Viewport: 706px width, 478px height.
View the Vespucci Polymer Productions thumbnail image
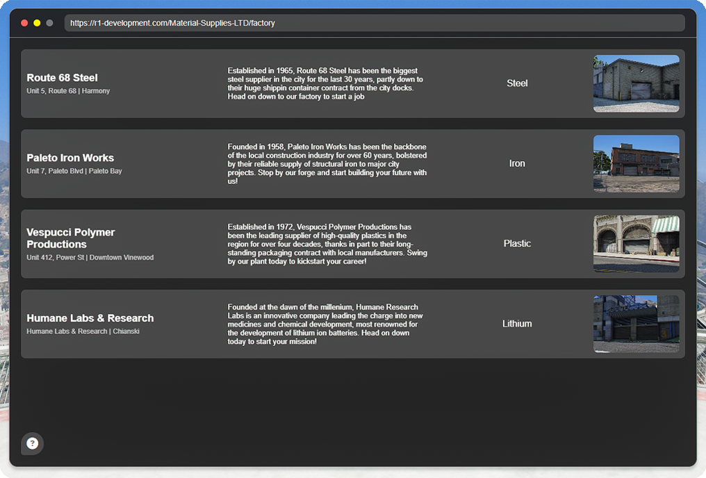tap(637, 244)
